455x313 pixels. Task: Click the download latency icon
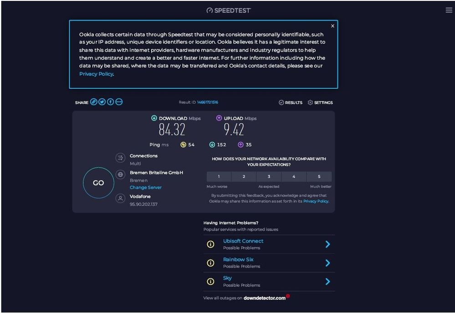[x=212, y=145]
